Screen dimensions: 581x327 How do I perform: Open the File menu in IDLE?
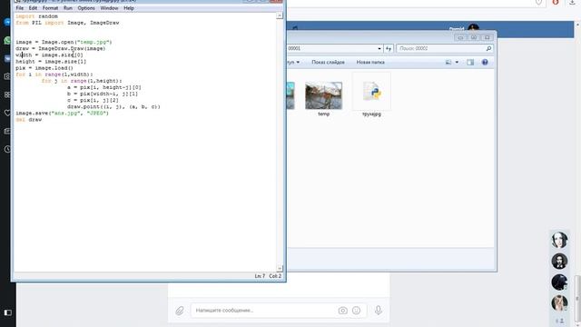tap(20, 8)
